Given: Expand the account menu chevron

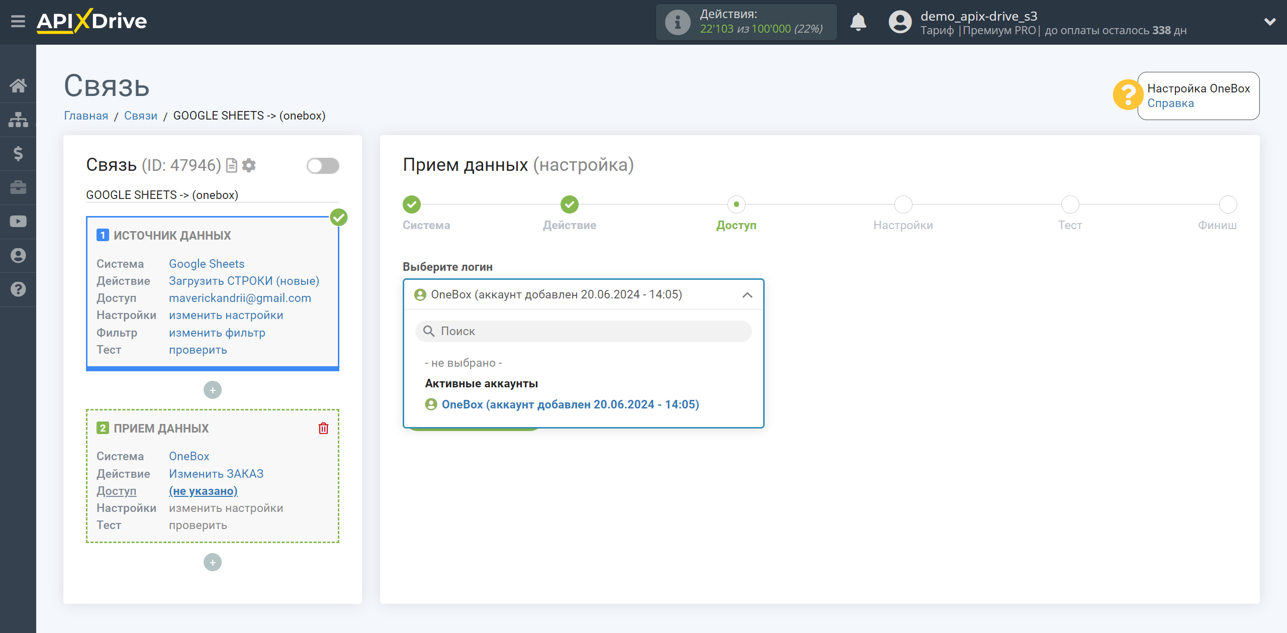Looking at the screenshot, I should pyautogui.click(x=1270, y=22).
